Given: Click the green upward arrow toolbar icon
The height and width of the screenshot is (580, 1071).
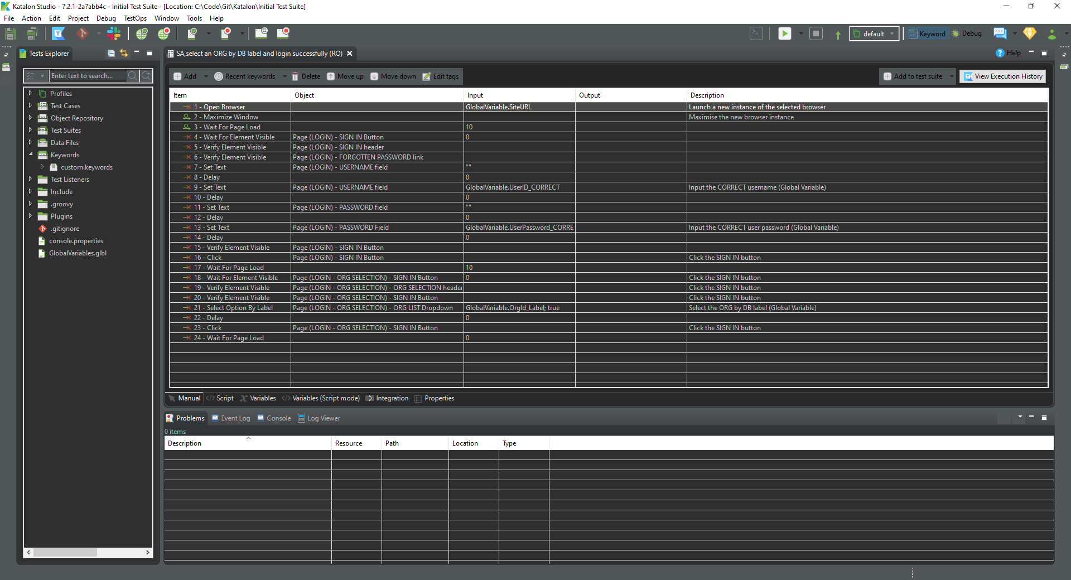Looking at the screenshot, I should click(x=838, y=35).
